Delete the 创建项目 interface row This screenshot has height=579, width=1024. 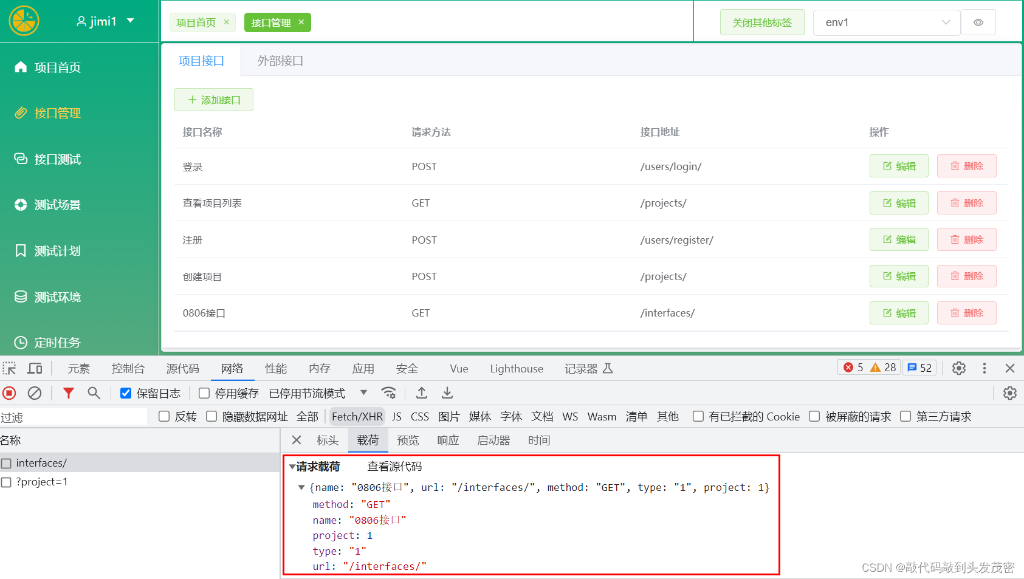click(966, 276)
